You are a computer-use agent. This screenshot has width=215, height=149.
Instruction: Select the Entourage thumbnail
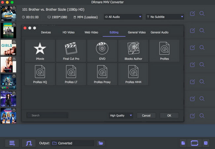[8, 31]
